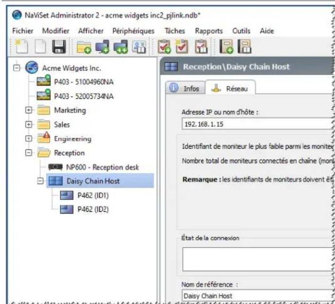This screenshot has height=304, width=335.
Task: Click the État de la connexion text box
Action: pos(258,259)
